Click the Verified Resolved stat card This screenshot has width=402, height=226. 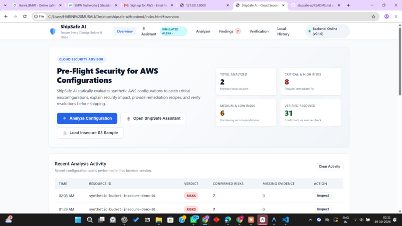(x=310, y=113)
